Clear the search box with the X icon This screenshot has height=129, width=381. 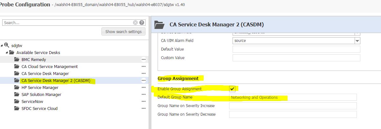(x=135, y=23)
